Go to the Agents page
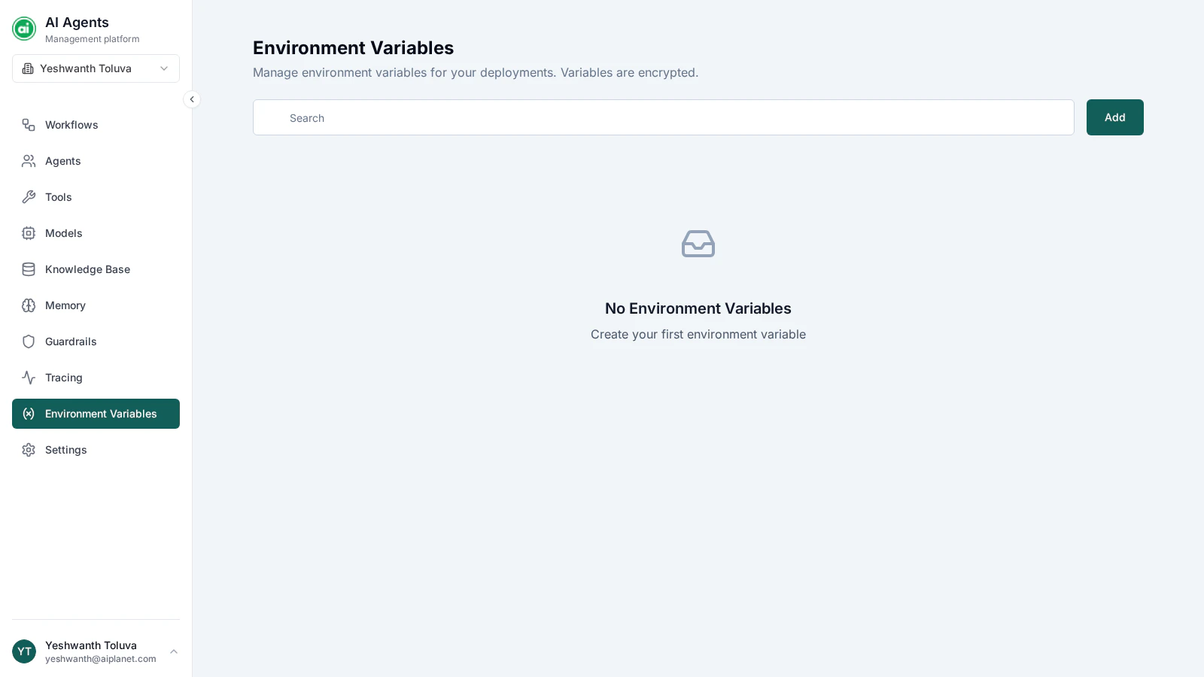This screenshot has height=677, width=1204. (96, 161)
